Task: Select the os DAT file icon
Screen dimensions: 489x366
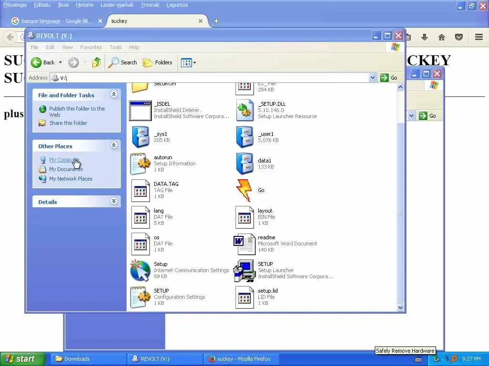Action: [x=140, y=244]
